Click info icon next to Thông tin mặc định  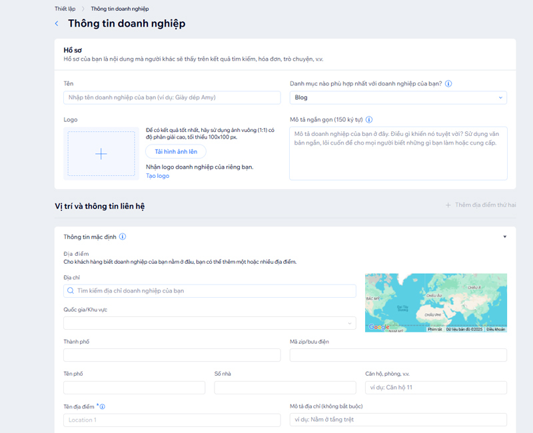[123, 236]
